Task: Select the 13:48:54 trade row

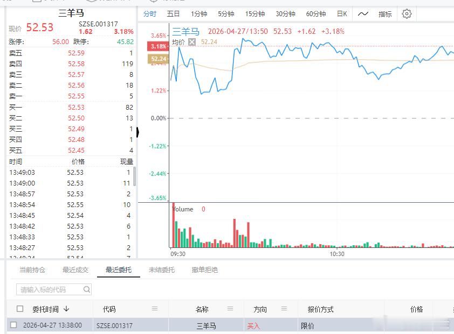Action: tap(70, 205)
